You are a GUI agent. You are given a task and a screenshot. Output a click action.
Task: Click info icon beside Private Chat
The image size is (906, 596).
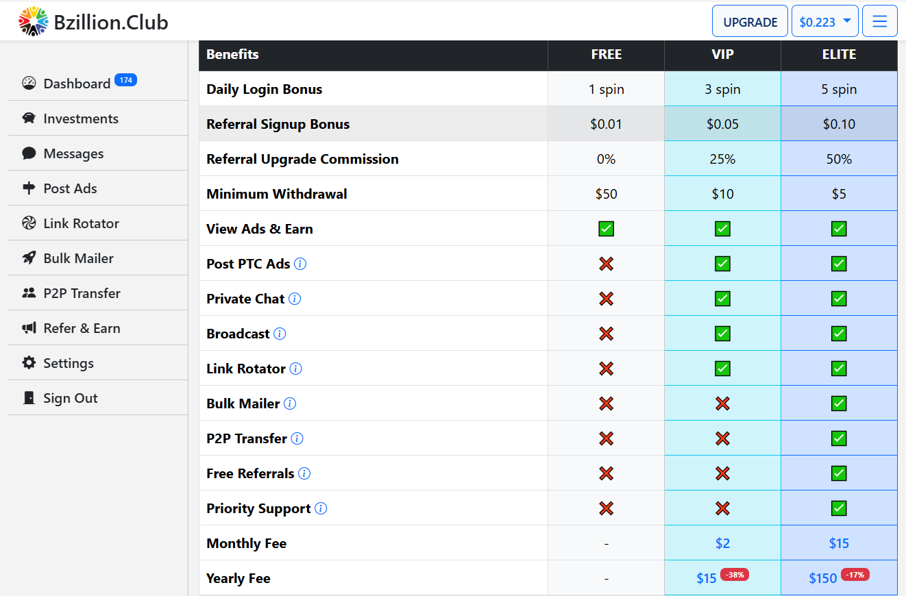tap(295, 299)
